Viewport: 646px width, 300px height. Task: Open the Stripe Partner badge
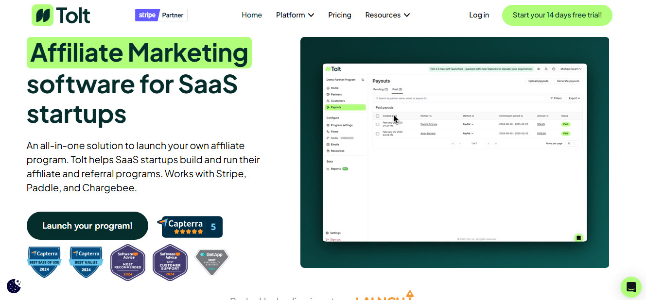pyautogui.click(x=161, y=15)
